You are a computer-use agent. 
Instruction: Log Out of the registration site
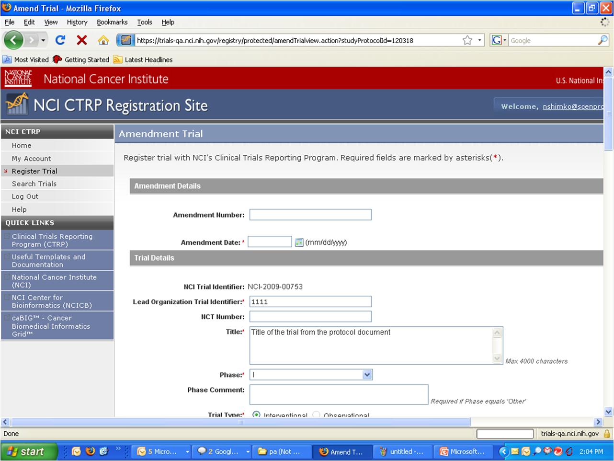pyautogui.click(x=25, y=196)
